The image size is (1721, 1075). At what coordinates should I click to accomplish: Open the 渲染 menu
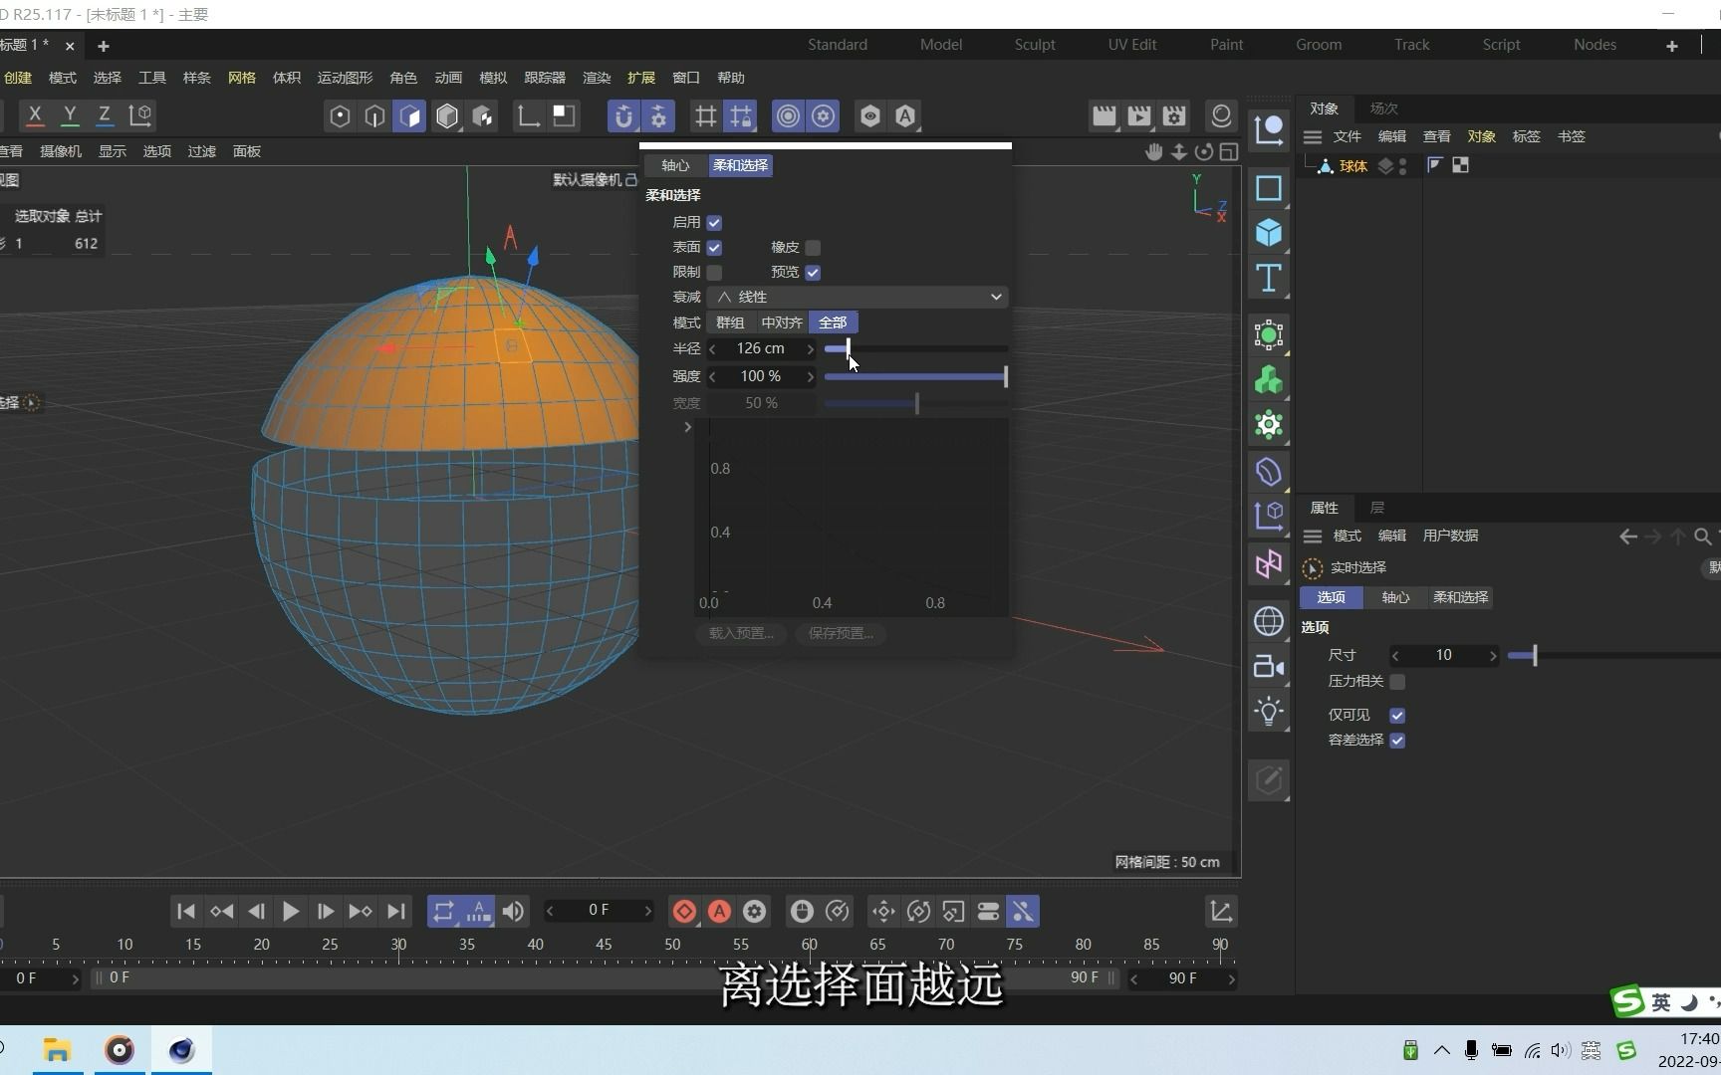(x=596, y=78)
